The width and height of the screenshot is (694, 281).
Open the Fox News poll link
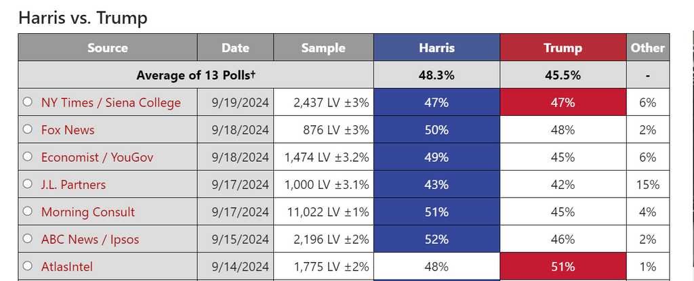click(x=68, y=130)
